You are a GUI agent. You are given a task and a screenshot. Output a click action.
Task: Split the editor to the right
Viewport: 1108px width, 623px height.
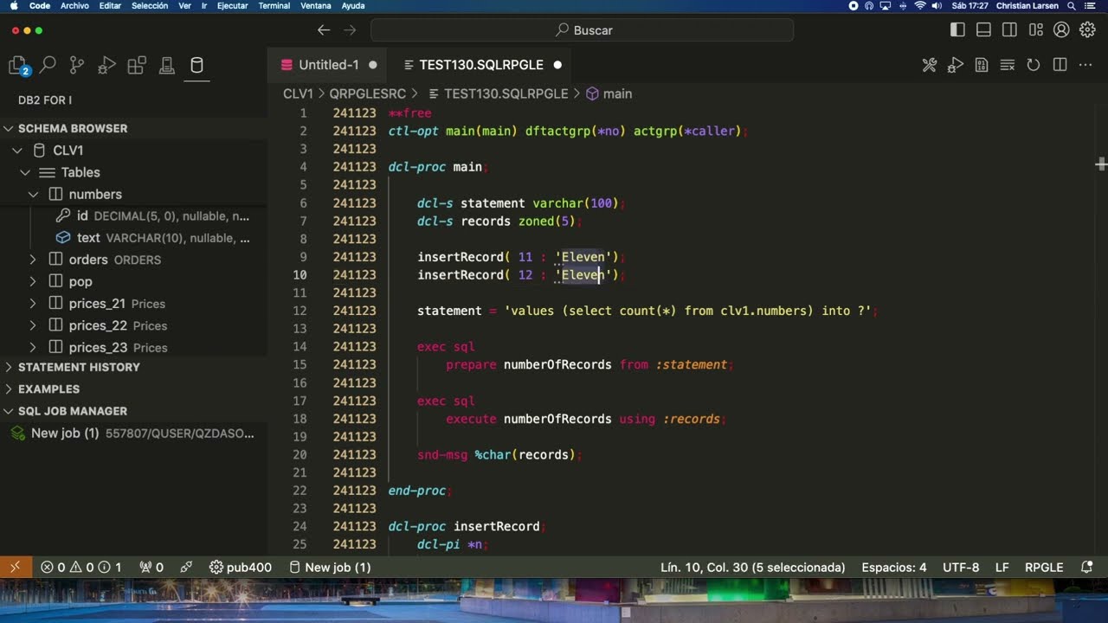[1060, 65]
